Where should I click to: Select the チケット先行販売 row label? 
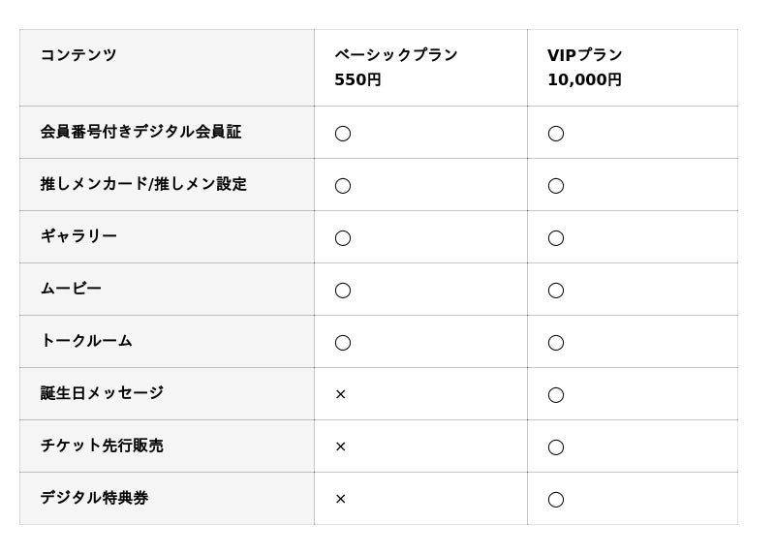tap(102, 446)
